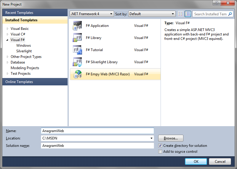
Task: Click Visual F# type in F# Library row
Action: [x=141, y=38]
